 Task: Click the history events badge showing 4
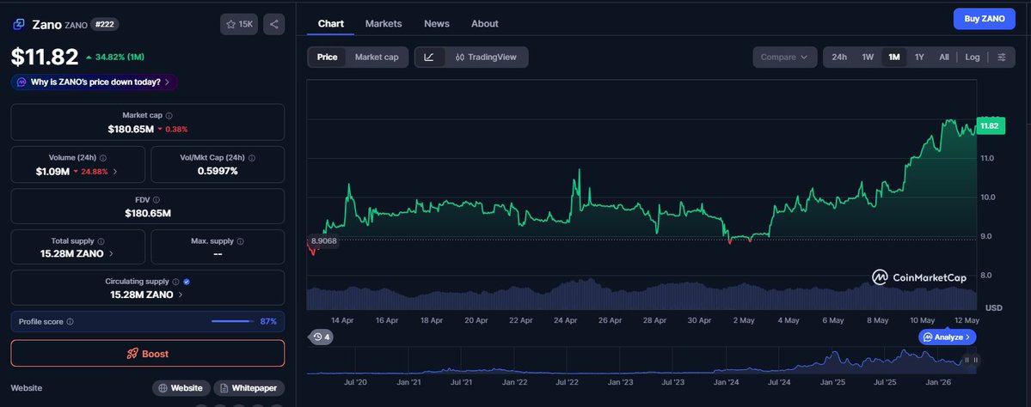click(322, 337)
